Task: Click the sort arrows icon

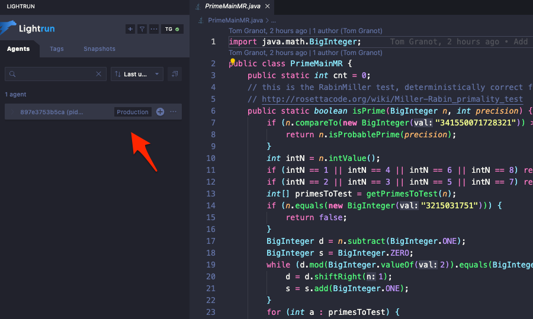Action: click(x=118, y=74)
